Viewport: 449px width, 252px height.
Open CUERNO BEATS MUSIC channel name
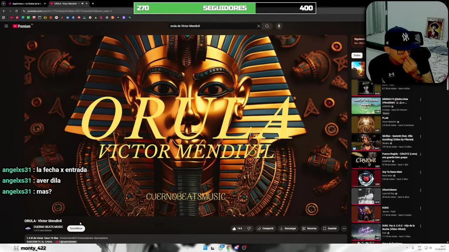48,227
